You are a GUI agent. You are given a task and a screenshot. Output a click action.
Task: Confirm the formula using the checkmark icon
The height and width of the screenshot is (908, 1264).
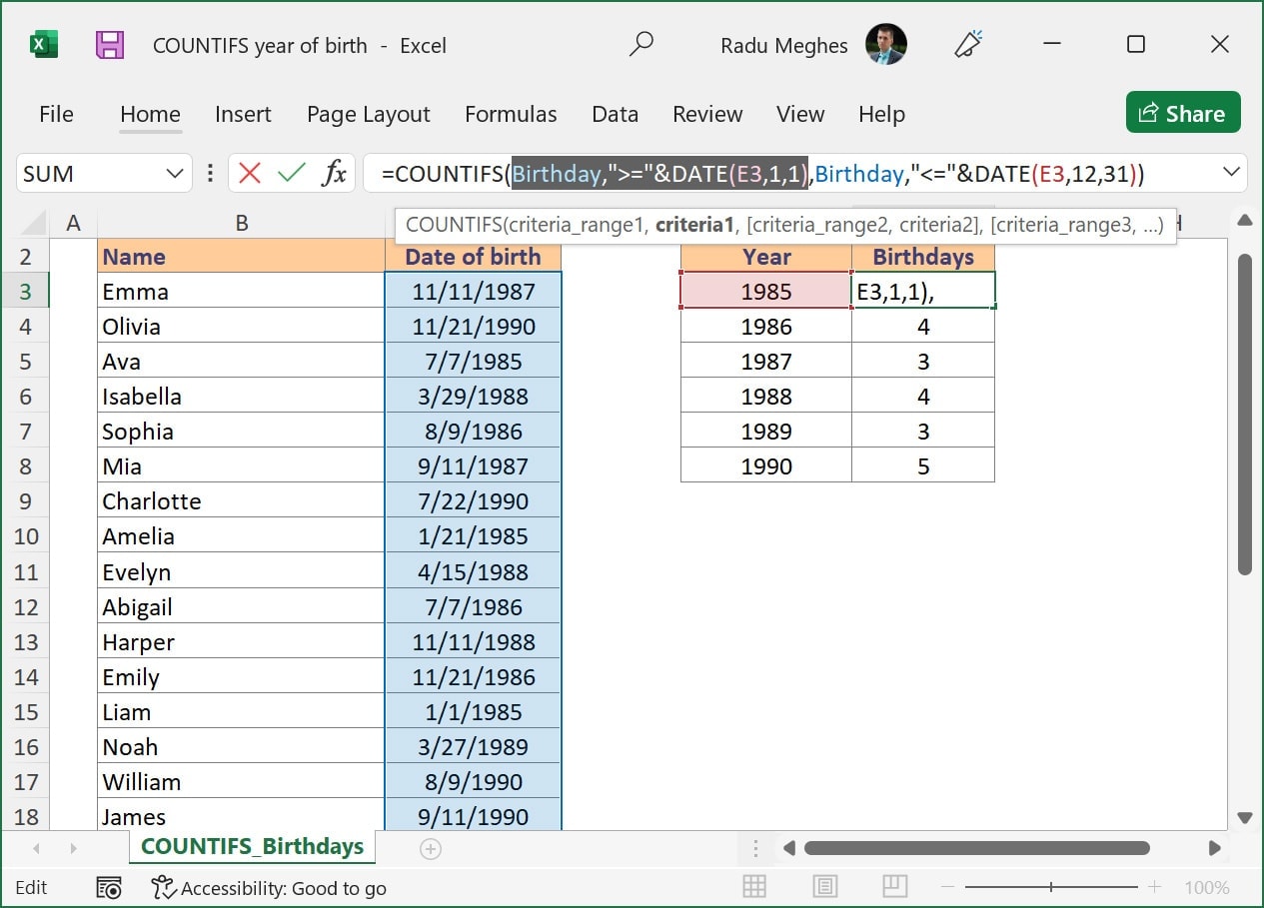292,172
